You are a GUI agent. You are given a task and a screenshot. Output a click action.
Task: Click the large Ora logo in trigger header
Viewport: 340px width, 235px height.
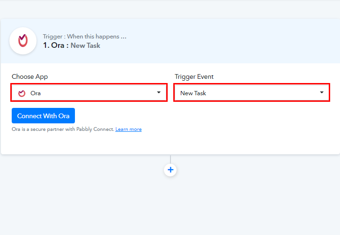coord(23,41)
